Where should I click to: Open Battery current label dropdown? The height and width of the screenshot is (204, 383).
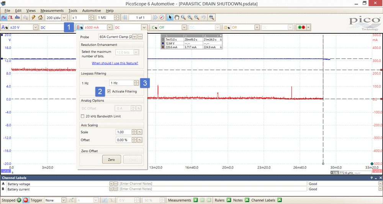(111, 189)
